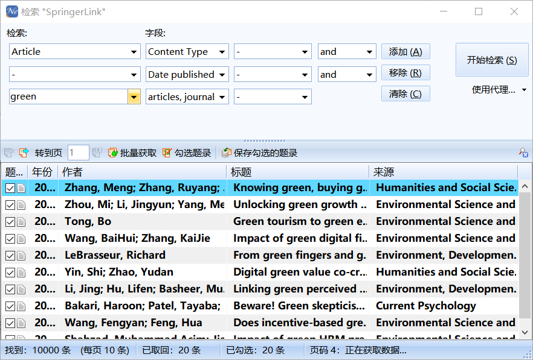Expand the dash term dropdown left of Date published
Viewport: 533px width, 360px height.
[134, 75]
